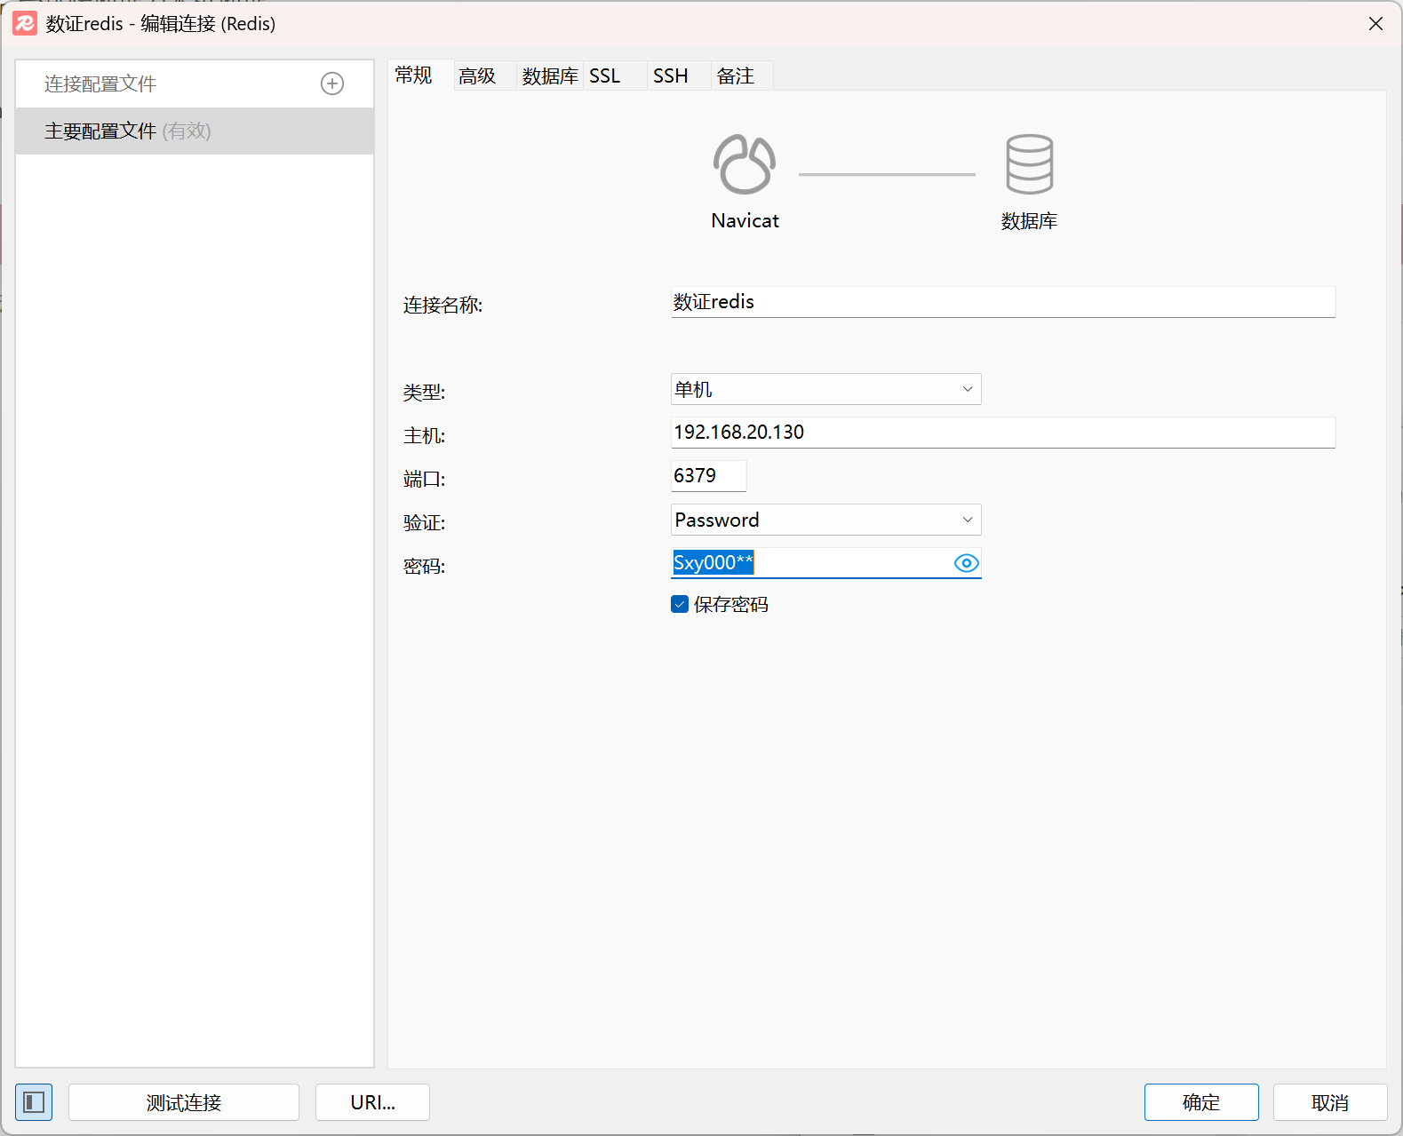Focus the 连接名称 field containing 数证redis
The image size is (1403, 1136).
[x=1003, y=302]
